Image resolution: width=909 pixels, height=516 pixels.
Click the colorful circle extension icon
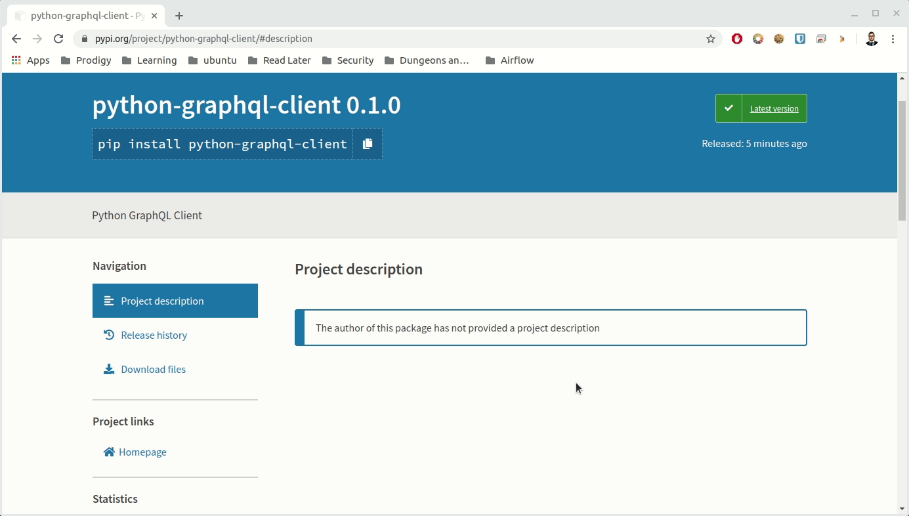[758, 39]
